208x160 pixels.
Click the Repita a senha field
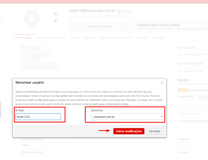(193, 114)
